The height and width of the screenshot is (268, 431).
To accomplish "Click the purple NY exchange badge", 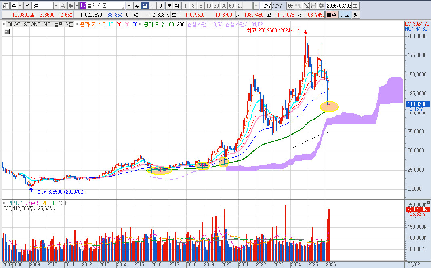I will (83, 6).
